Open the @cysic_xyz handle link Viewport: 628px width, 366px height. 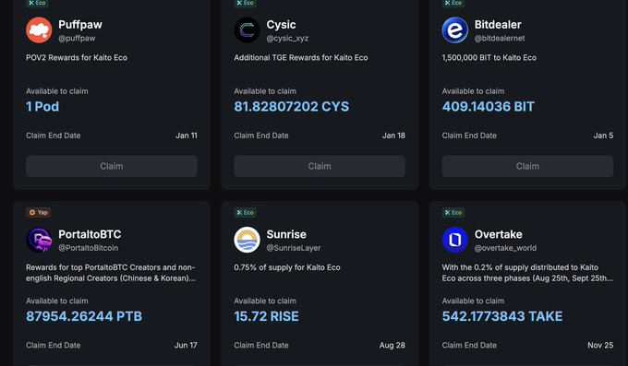[287, 39]
